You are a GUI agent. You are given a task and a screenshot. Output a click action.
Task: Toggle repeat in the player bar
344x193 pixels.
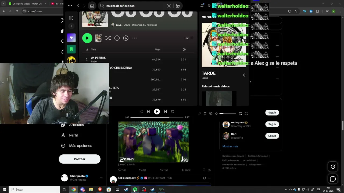(173, 112)
